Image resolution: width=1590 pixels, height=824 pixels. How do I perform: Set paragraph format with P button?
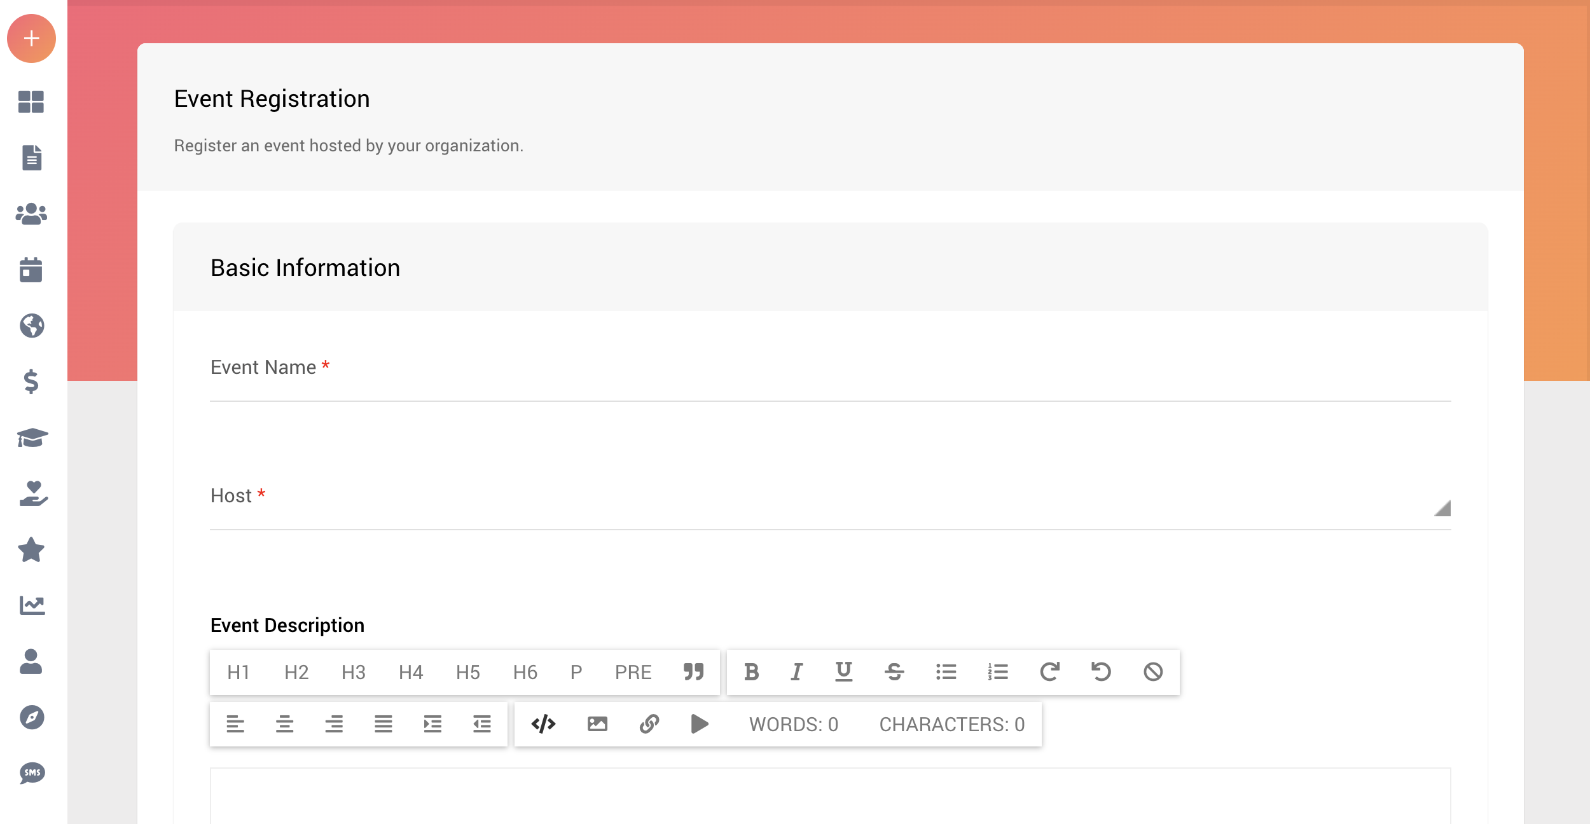click(576, 672)
